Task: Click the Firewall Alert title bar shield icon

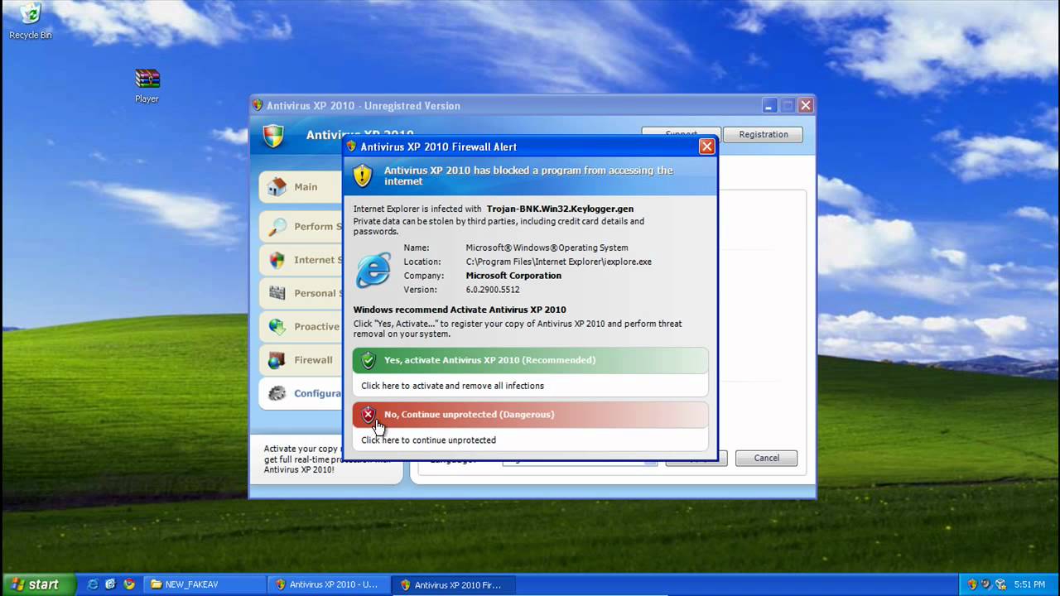Action: pyautogui.click(x=351, y=147)
